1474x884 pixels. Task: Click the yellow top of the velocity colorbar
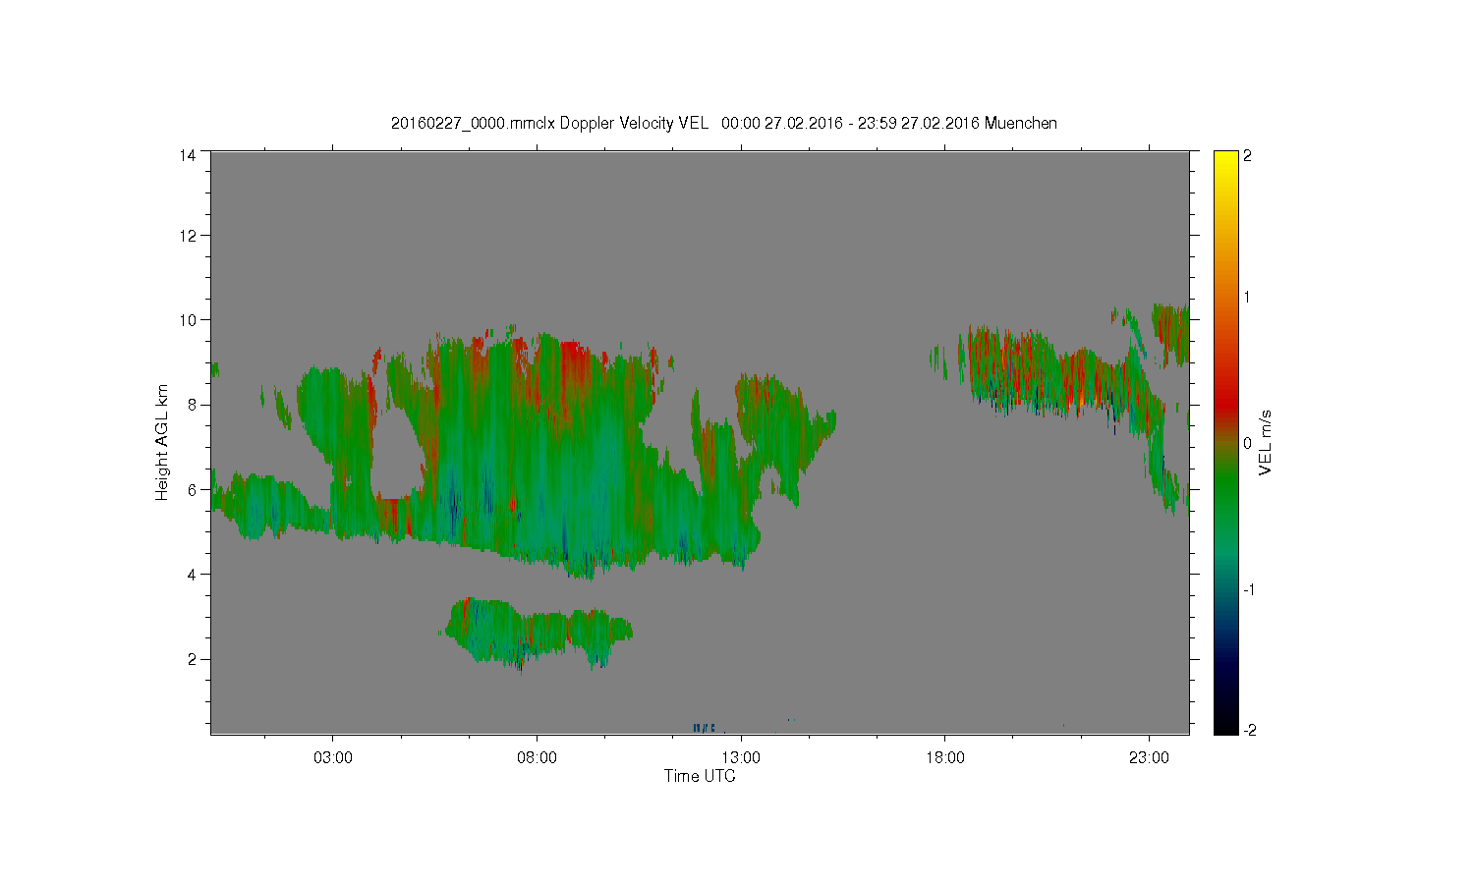tap(1225, 157)
